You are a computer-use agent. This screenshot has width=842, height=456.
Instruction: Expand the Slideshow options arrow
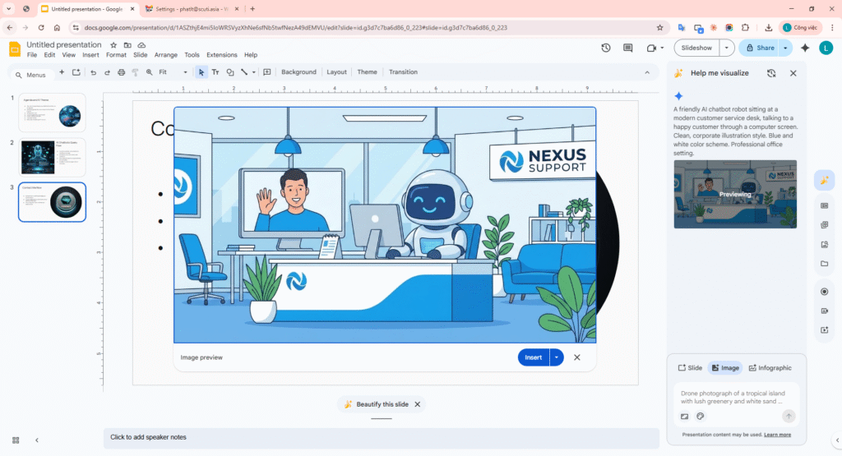(x=726, y=48)
